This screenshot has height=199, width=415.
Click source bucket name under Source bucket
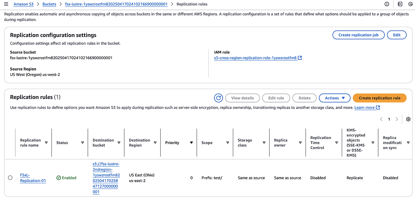[x=61, y=58]
